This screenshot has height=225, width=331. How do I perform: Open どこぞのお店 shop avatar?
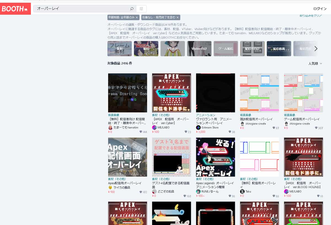click(154, 192)
